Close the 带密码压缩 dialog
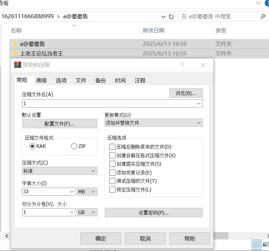The height and width of the screenshot is (251, 269). point(203,65)
